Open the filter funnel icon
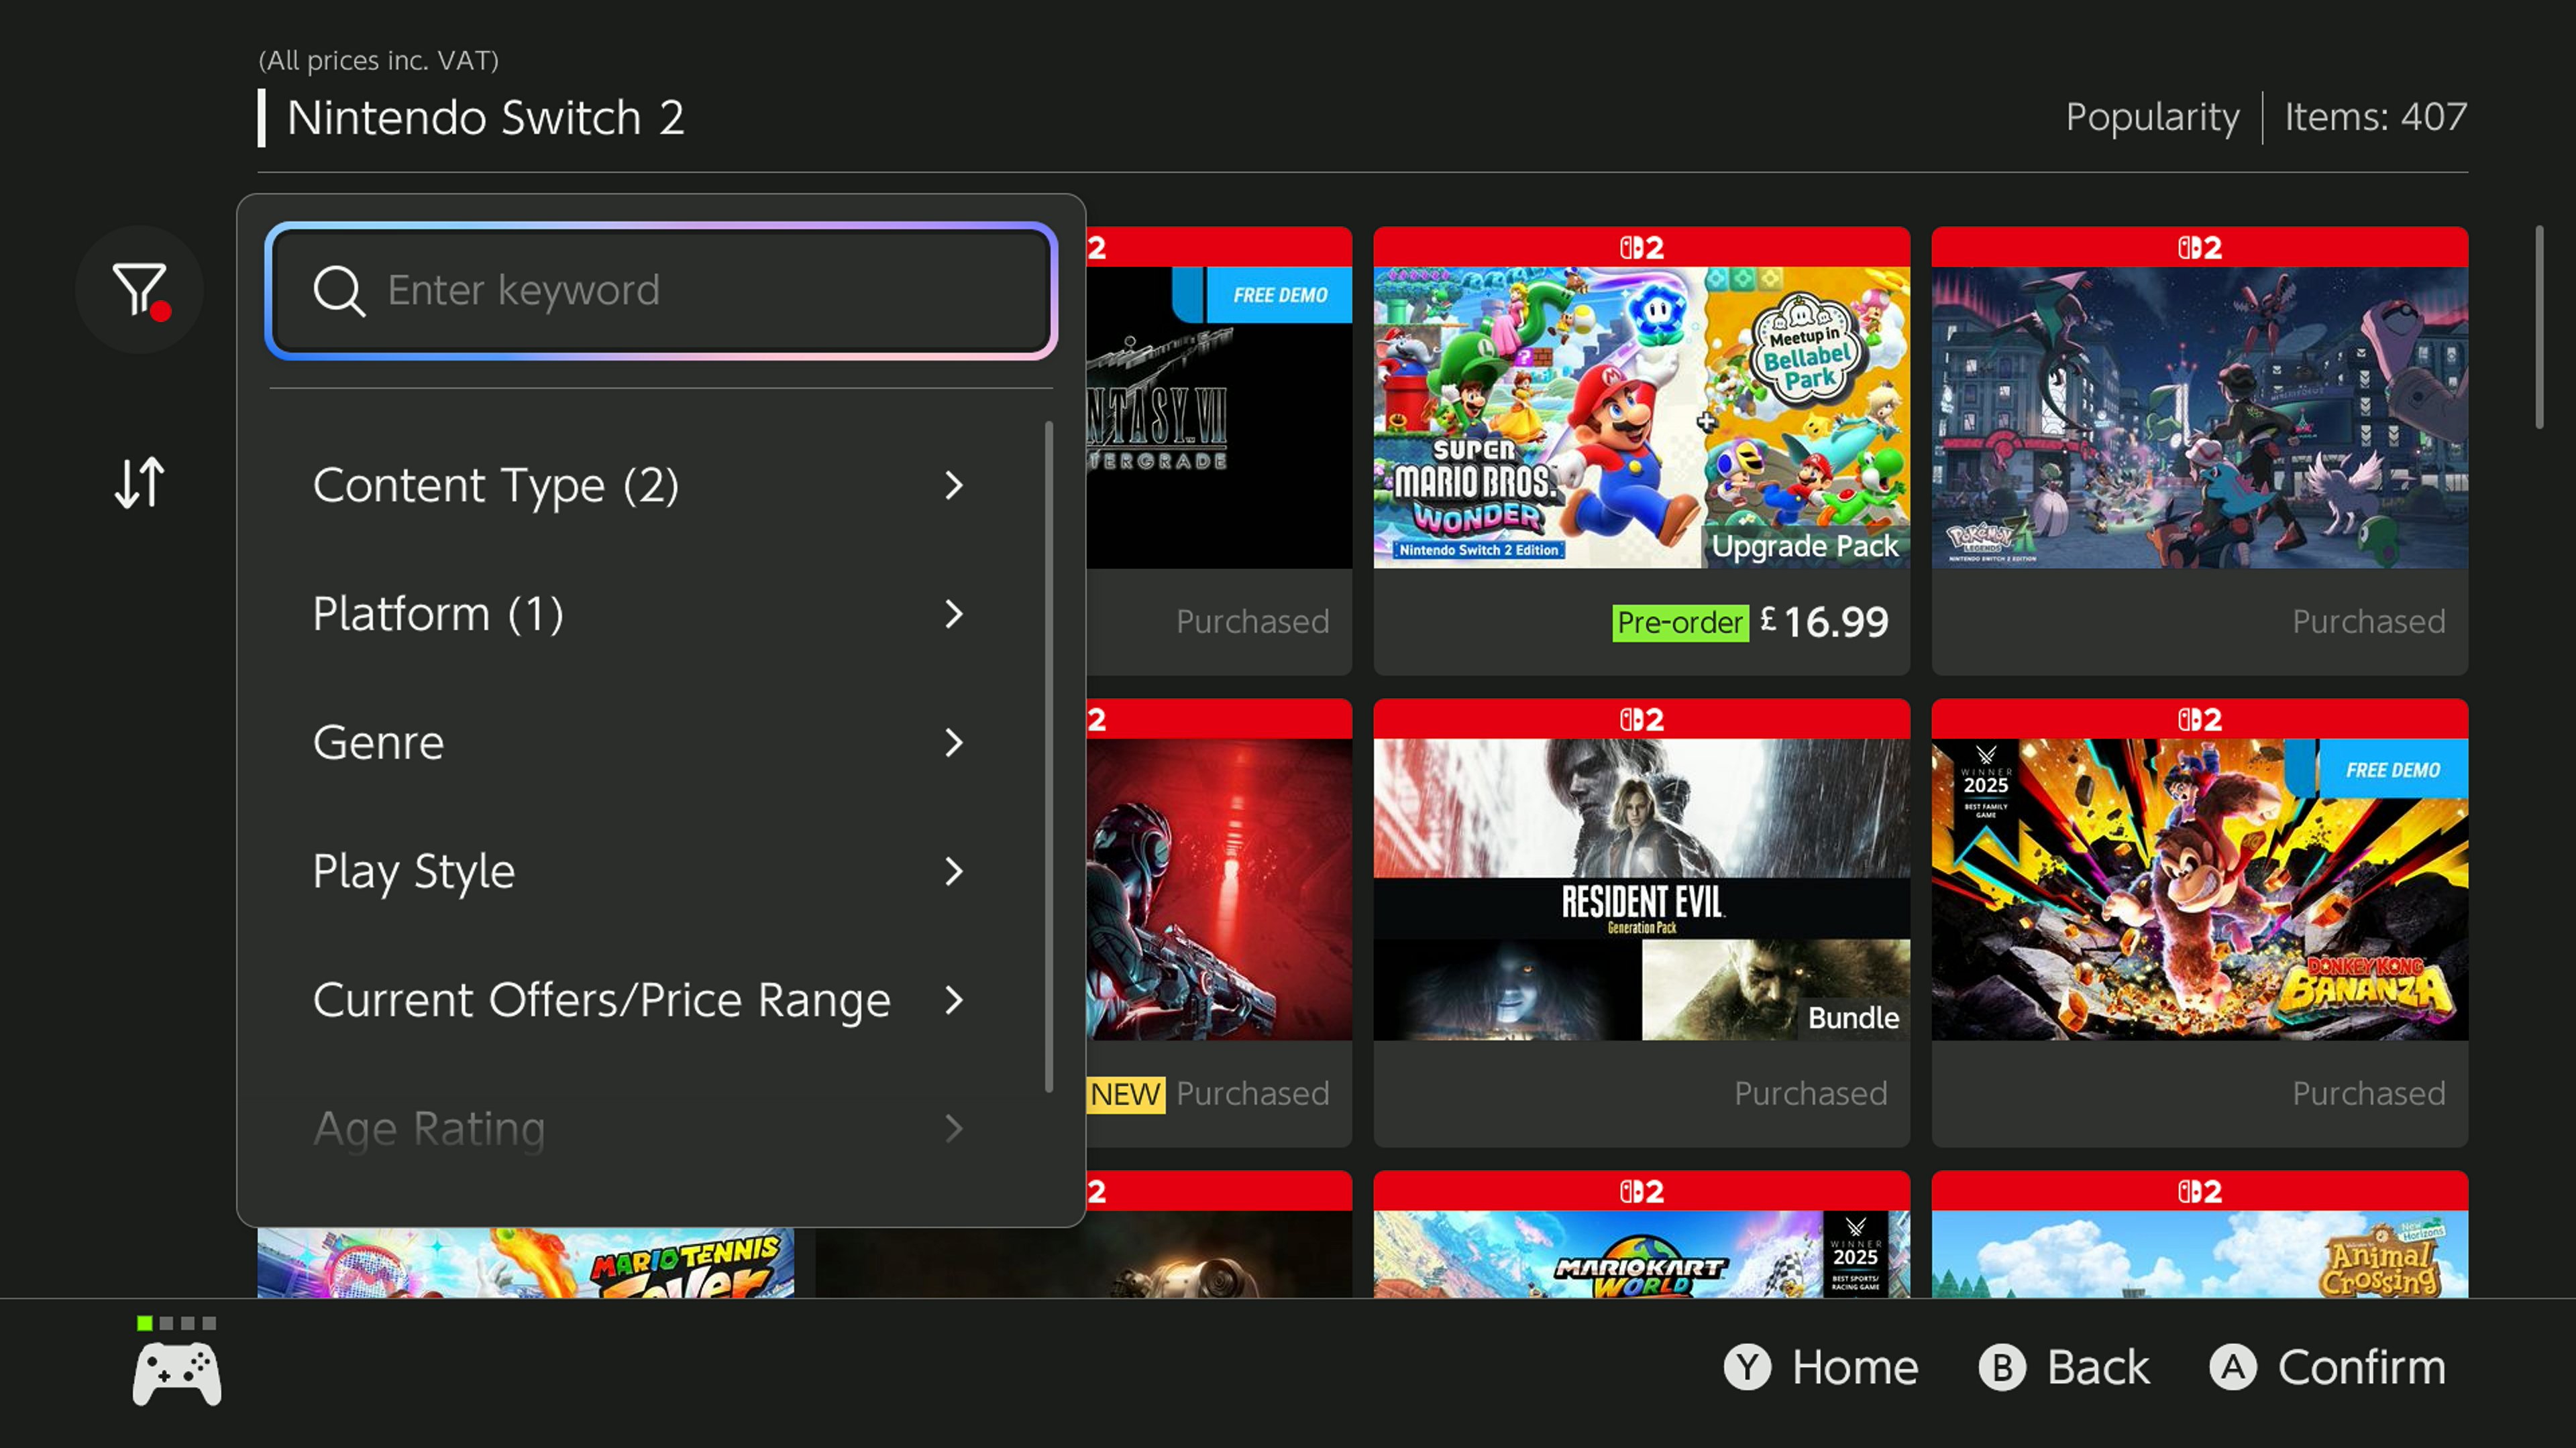Viewport: 2576px width, 1448px height. pos(139,290)
